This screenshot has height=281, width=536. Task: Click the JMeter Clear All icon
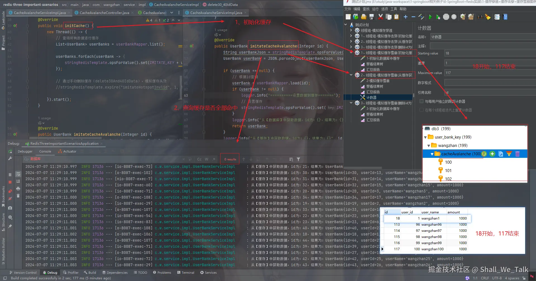(471, 17)
